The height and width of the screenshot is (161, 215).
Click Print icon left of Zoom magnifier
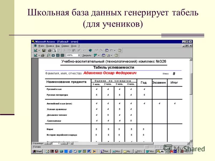coord(43,55)
